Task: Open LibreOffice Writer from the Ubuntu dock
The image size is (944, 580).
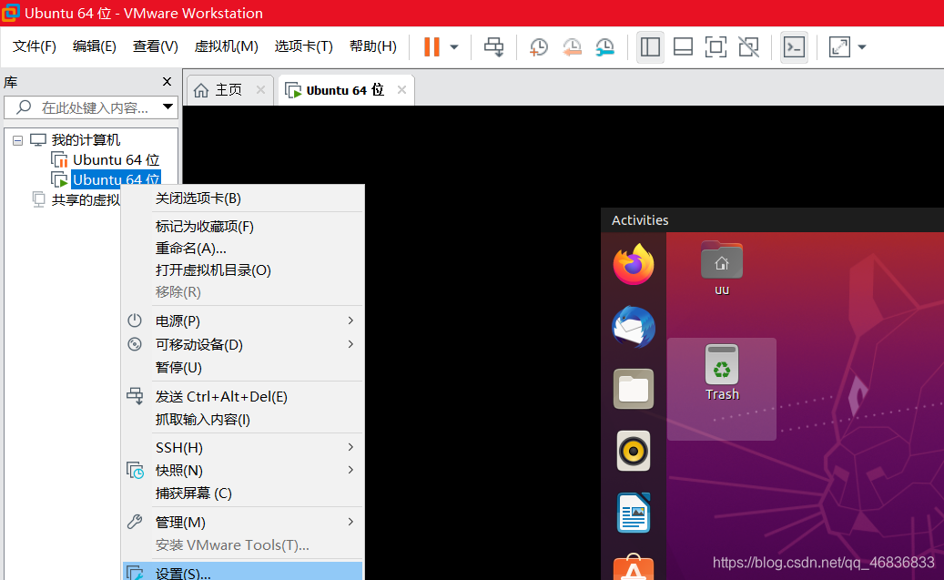Action: pyautogui.click(x=634, y=513)
